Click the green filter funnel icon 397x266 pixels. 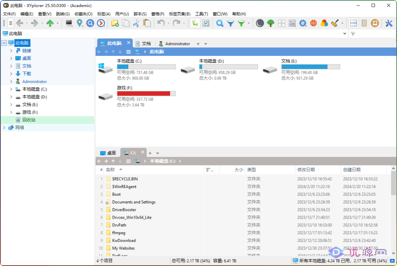[x=241, y=23]
